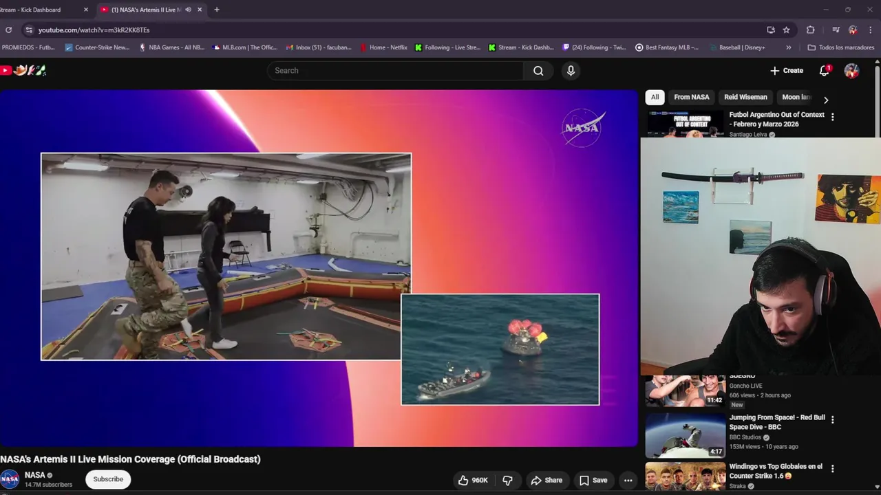Open the Following - Live Streams Kick bookmark
The height and width of the screenshot is (495, 881).
point(447,47)
